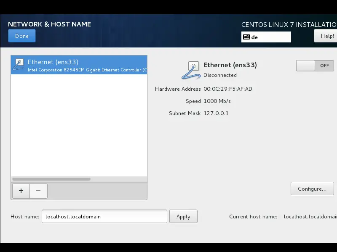Click the device list horizontal scrollbar
Viewport: 337px width, 252px height.
pyautogui.click(x=51, y=179)
